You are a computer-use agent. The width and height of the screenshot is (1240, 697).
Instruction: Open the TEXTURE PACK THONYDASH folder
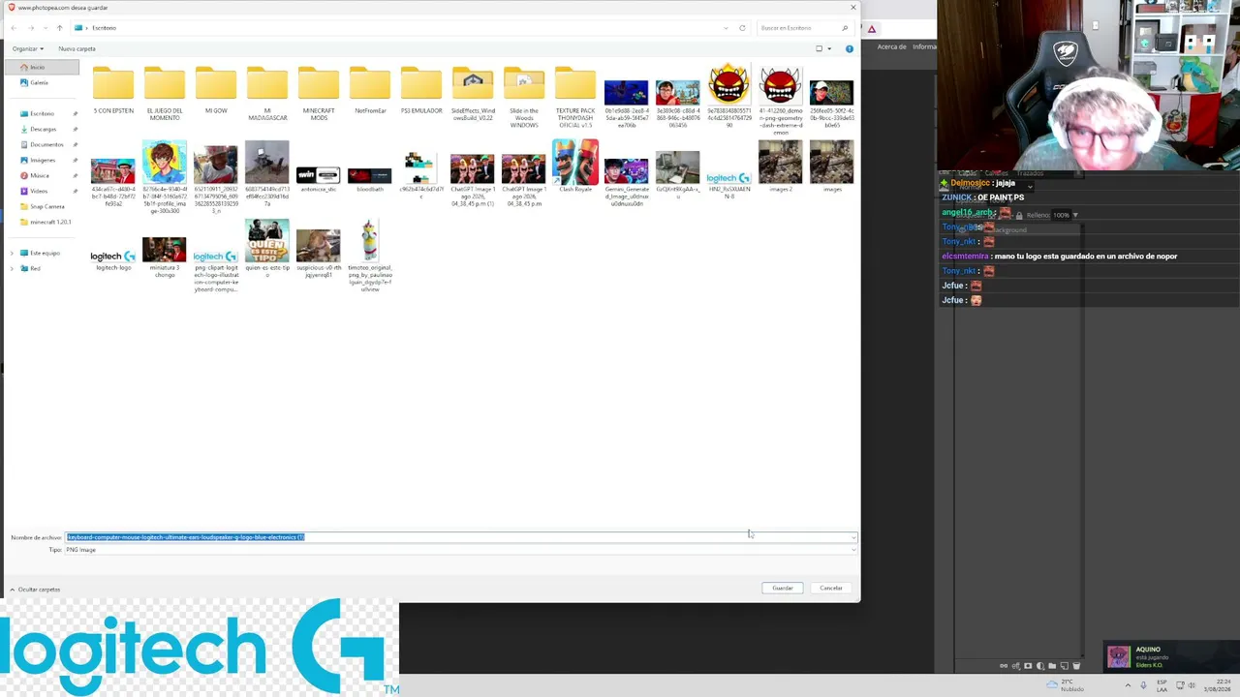(x=575, y=95)
